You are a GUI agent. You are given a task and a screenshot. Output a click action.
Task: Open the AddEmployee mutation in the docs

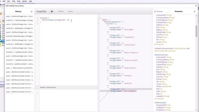tap(160, 102)
